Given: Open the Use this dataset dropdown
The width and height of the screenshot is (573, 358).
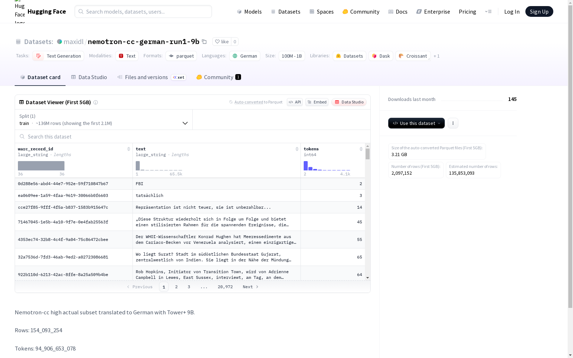Looking at the screenshot, I should click(416, 123).
